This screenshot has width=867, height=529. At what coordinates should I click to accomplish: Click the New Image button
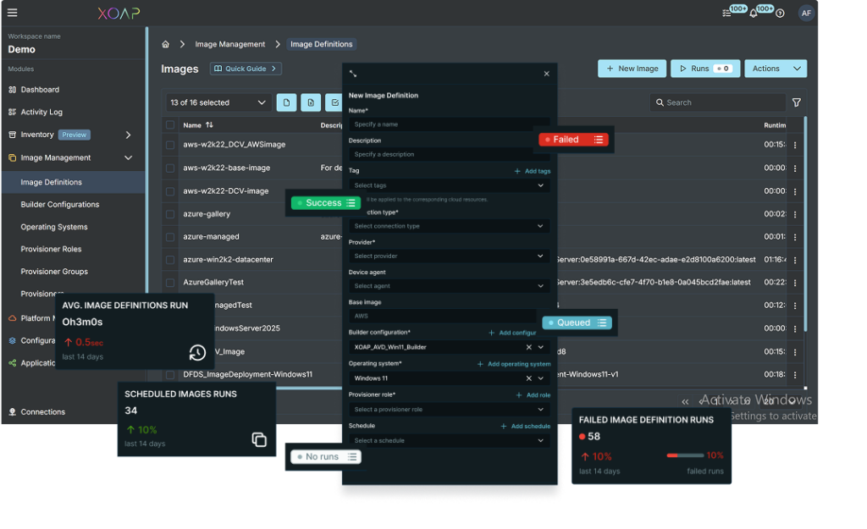coord(632,69)
